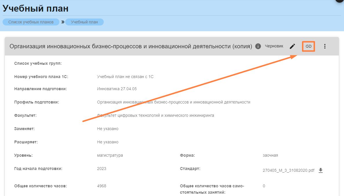This screenshot has height=196, width=344.
Task: Open the three-dot more options menu
Action: point(325,46)
